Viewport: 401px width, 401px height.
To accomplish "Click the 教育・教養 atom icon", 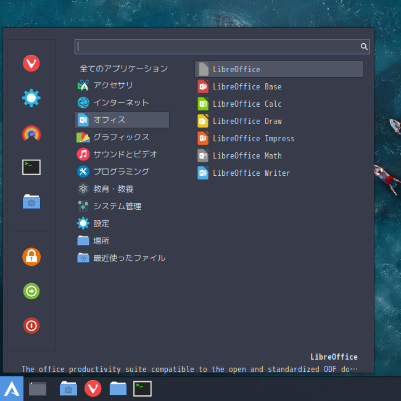I will (83, 189).
